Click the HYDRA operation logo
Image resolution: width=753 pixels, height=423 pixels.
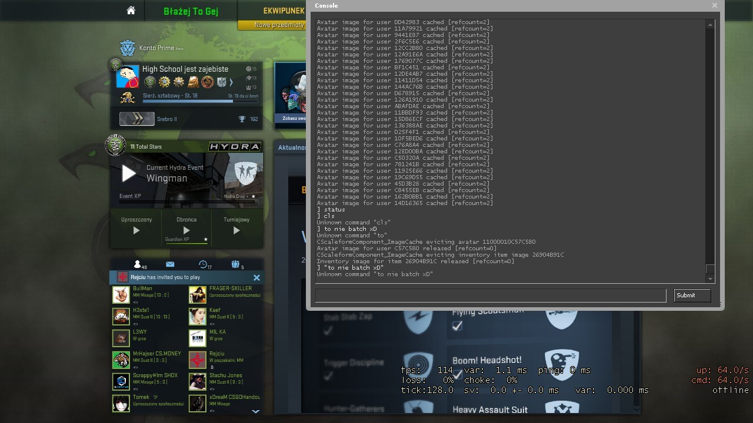point(235,146)
